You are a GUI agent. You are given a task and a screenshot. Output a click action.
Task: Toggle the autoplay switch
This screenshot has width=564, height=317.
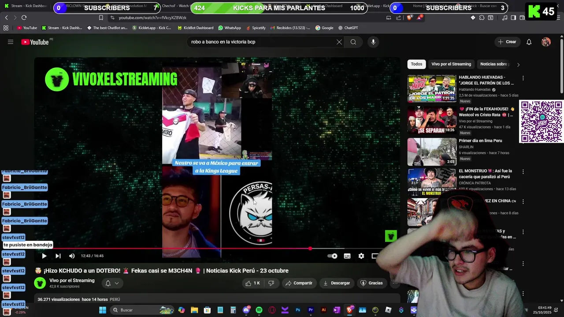tap(333, 256)
